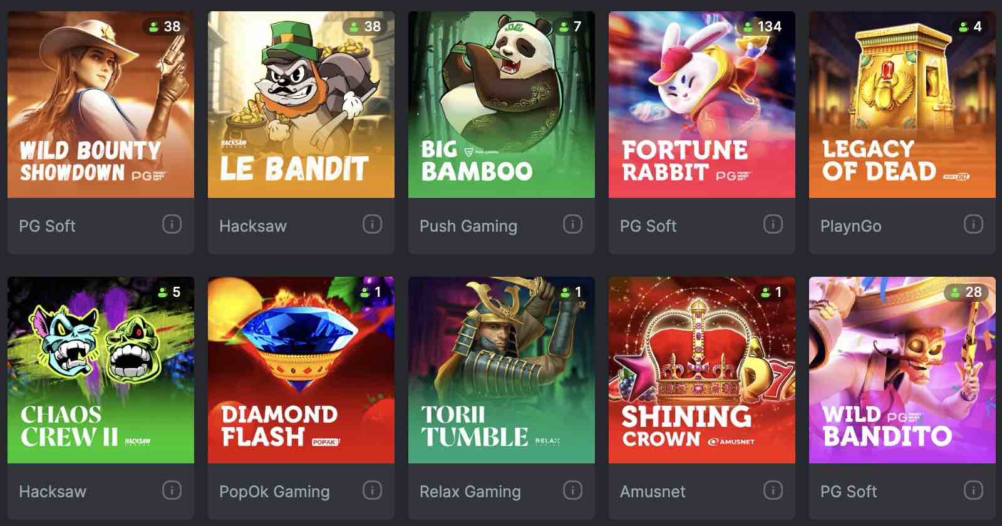Image resolution: width=1002 pixels, height=526 pixels.
Task: Click the Push Gaming provider label
Action: click(x=468, y=226)
